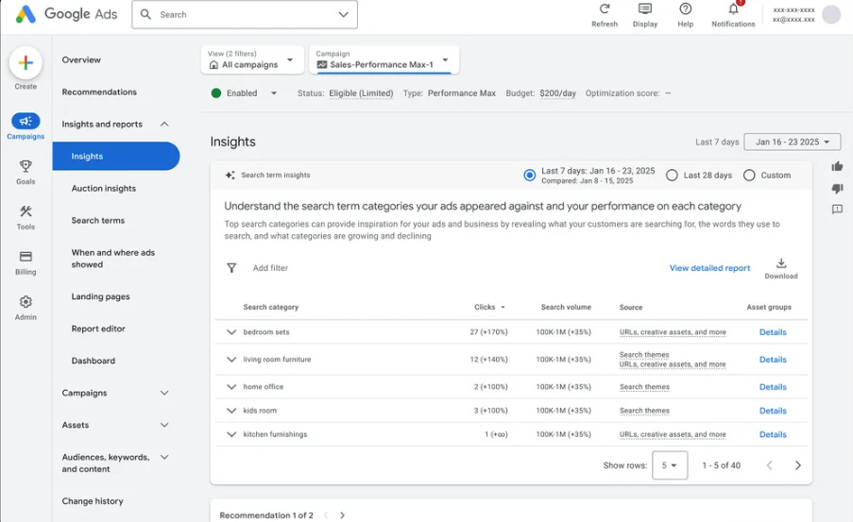
Task: Expand Audiences, keywords, and content section
Action: point(164,457)
